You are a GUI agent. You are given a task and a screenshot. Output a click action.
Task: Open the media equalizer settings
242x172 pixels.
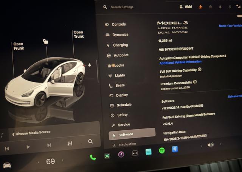(x=70, y=143)
